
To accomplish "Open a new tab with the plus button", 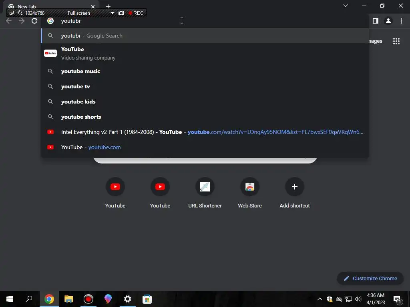I will point(108,6).
